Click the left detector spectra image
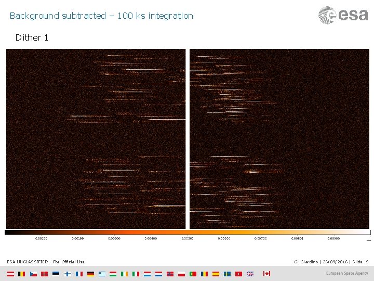The height and width of the screenshot is (281, 374). tap(96, 139)
